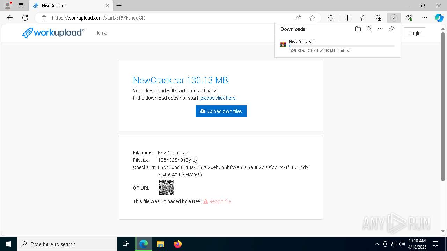Click the browser back arrow
This screenshot has height=251, width=447.
pos(10,18)
